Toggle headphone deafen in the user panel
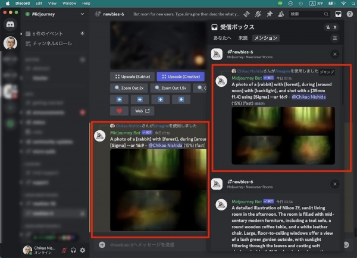Viewport: 357px width, 258px height. coord(73,250)
